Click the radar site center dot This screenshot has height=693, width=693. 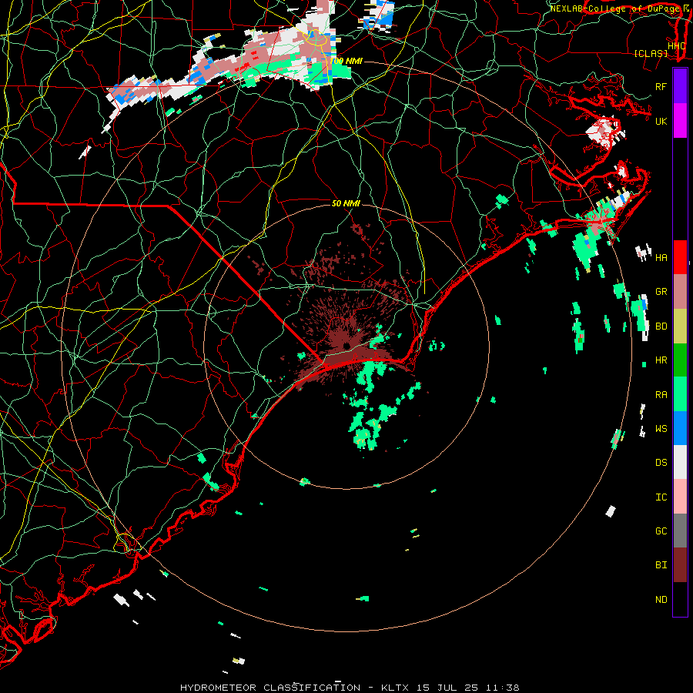pos(346,345)
